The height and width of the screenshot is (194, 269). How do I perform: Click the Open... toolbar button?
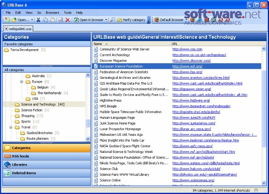pos(21,20)
